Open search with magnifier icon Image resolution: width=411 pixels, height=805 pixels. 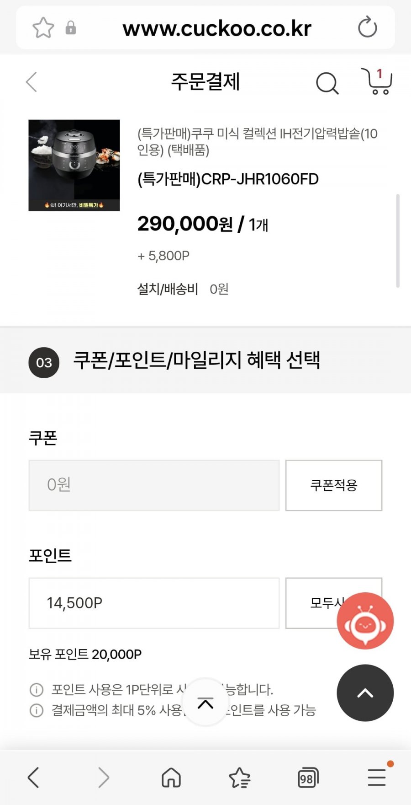(x=327, y=83)
